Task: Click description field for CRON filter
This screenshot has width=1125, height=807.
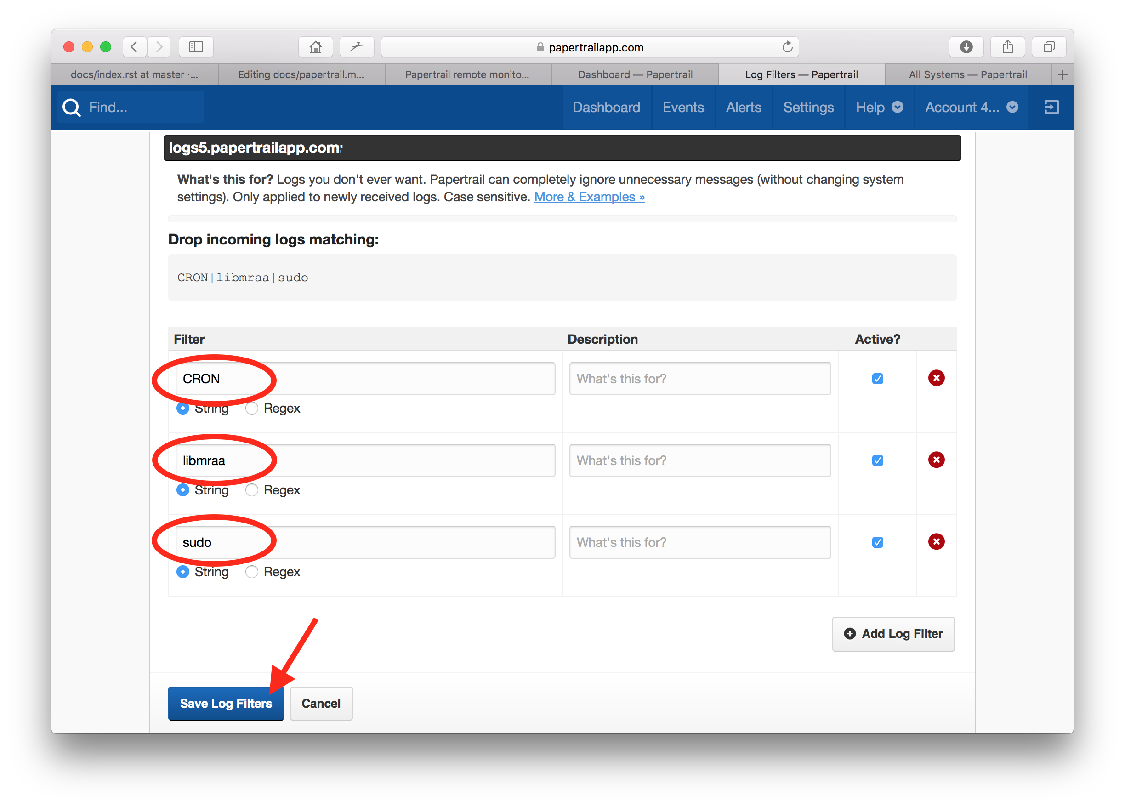Action: click(x=700, y=379)
